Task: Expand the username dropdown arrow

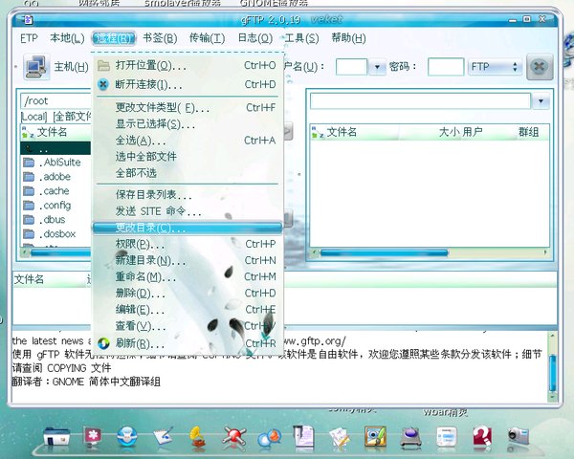Action: (x=377, y=67)
